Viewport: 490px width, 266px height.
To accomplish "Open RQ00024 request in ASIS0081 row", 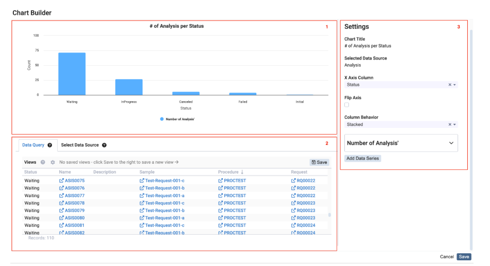I will tap(306, 225).
